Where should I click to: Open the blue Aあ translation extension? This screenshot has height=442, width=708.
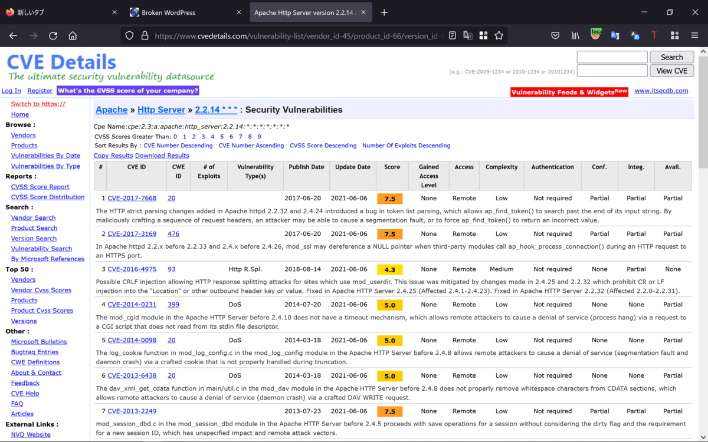click(635, 35)
